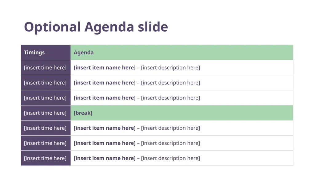Screen dimensions: 315x177
Task: Select the 'Optional Agenda slide' title text
Action: pos(96,27)
